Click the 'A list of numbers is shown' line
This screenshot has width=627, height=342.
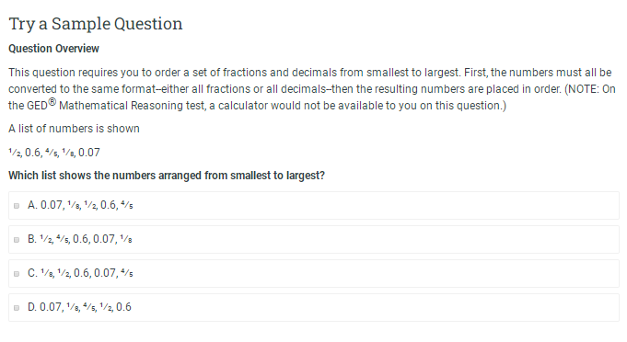click(x=74, y=129)
